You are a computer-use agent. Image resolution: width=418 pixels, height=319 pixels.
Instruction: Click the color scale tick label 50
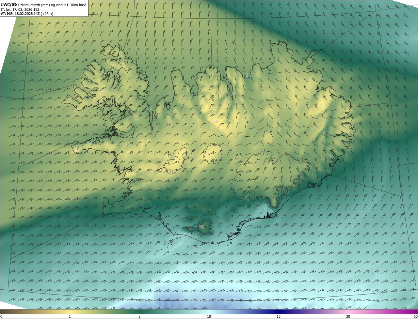pos(416,316)
